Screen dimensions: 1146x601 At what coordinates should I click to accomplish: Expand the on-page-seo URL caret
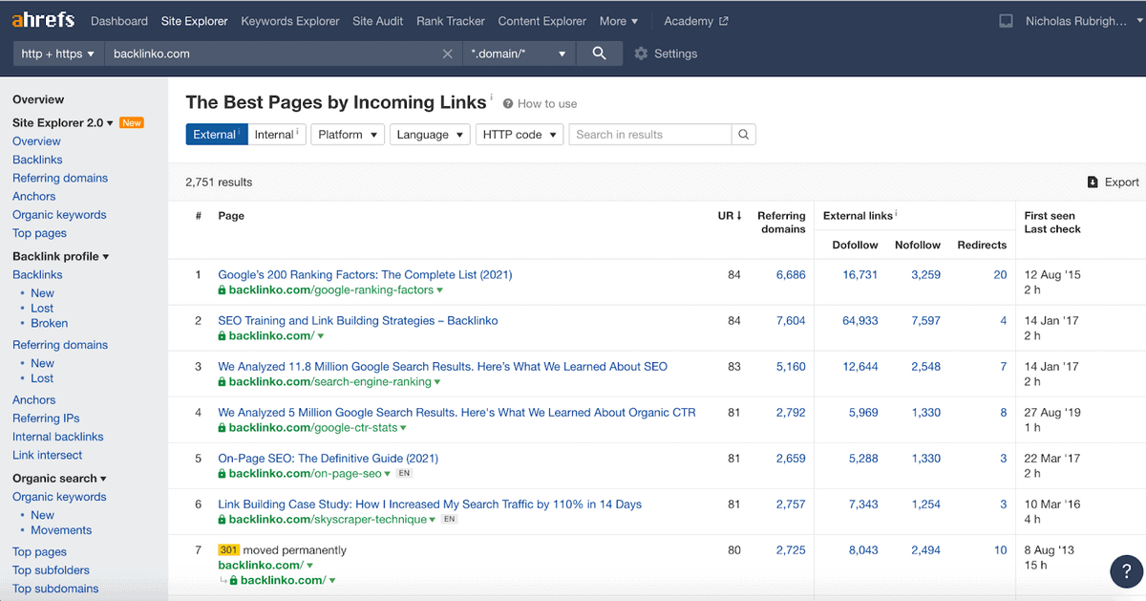tap(387, 474)
